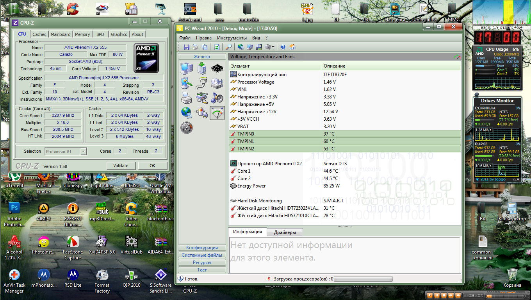Select the Калькулятор desktop icon
The height and width of the screenshot is (300, 531).
pos(512,211)
